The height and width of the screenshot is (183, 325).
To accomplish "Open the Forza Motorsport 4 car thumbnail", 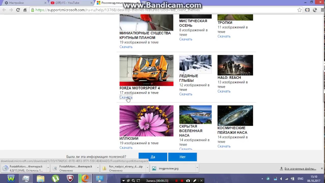I will (147, 70).
